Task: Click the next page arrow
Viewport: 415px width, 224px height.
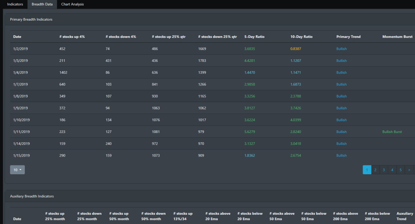Action: pyautogui.click(x=409, y=170)
